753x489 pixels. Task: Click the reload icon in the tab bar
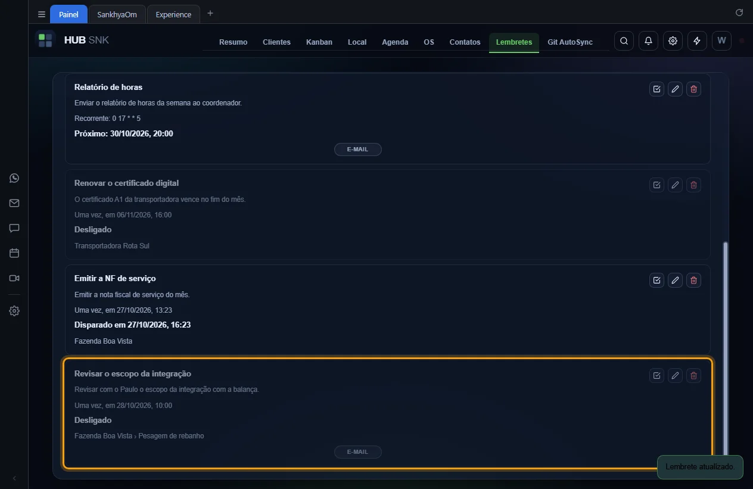coord(739,13)
